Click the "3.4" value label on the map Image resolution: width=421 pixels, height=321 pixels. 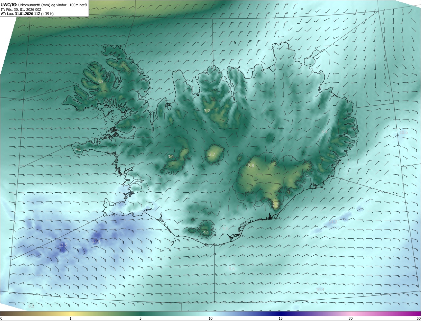pos(171,157)
